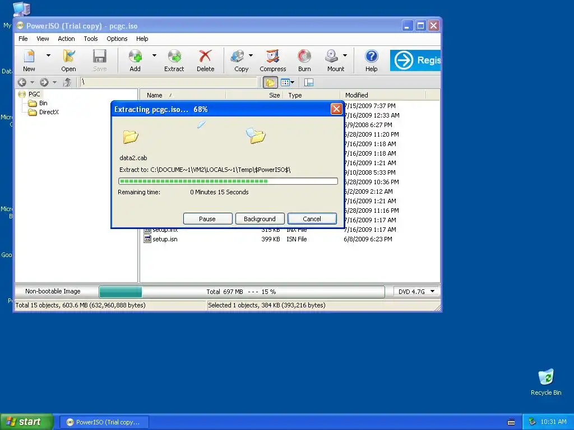Open the Options menu
This screenshot has width=574, height=430.
coord(117,39)
